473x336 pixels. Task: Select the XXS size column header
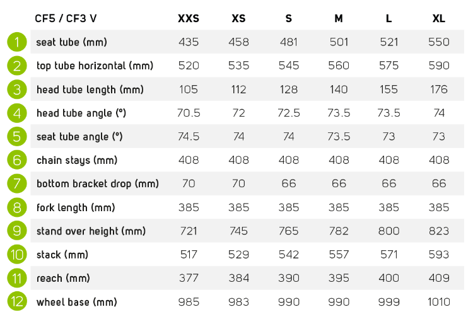189,19
